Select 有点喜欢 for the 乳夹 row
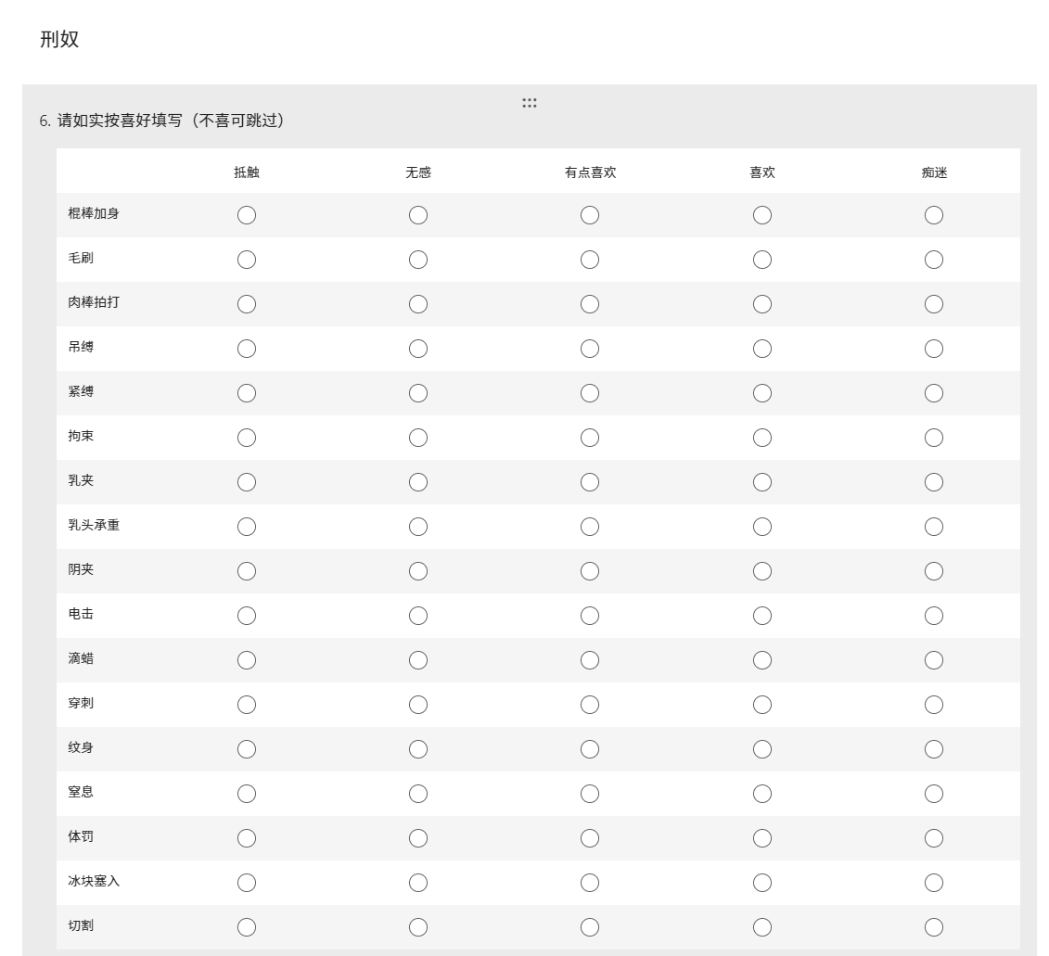 tap(590, 482)
